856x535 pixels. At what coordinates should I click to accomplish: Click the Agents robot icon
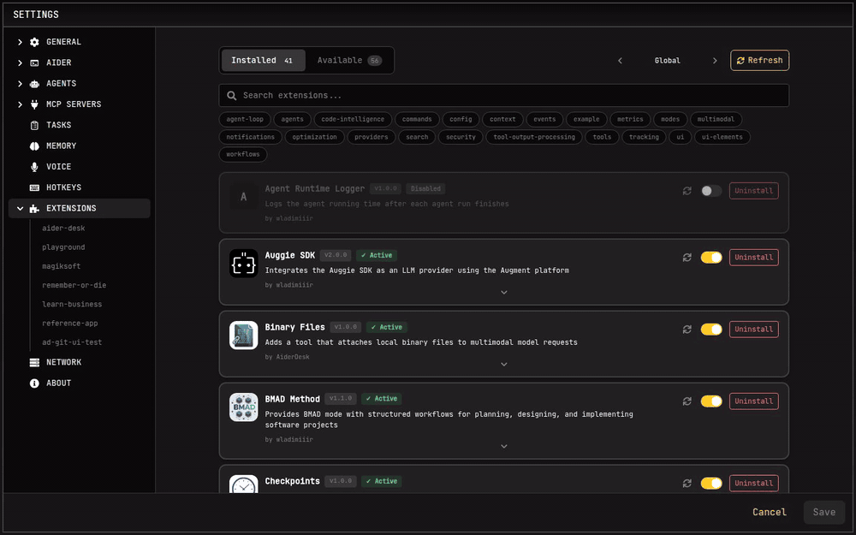[34, 84]
